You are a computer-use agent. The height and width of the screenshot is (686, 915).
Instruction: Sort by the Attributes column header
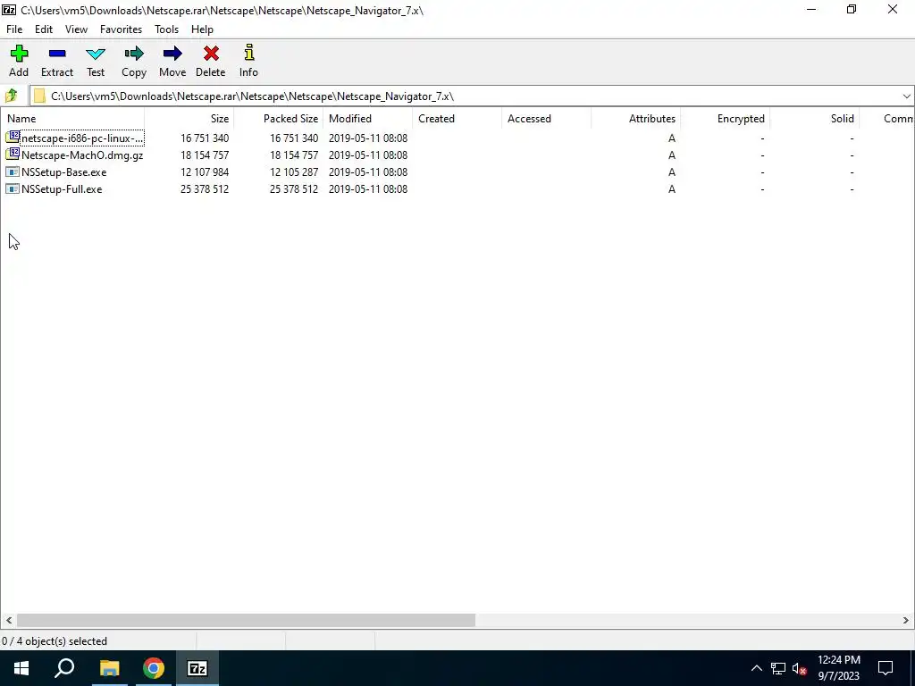pos(635,119)
